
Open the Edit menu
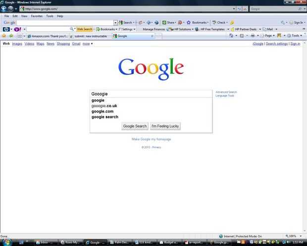click(15, 16)
